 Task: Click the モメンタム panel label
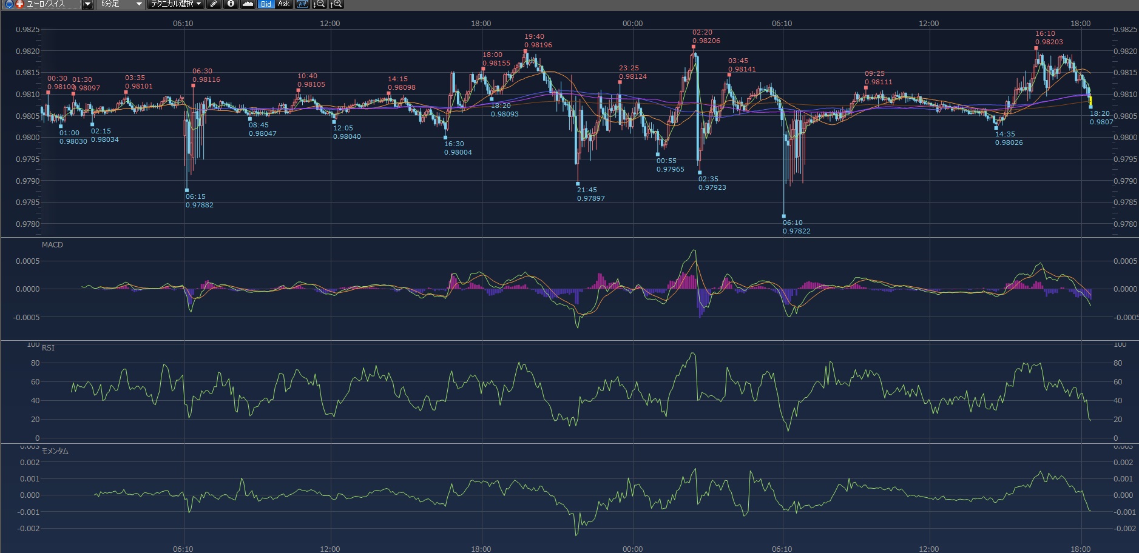(55, 451)
